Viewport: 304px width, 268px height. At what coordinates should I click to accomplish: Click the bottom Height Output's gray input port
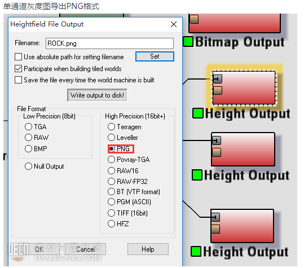pos(215,217)
